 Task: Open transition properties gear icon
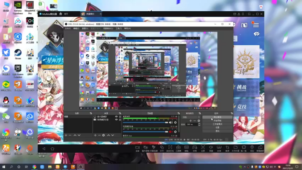[x=199, y=121]
